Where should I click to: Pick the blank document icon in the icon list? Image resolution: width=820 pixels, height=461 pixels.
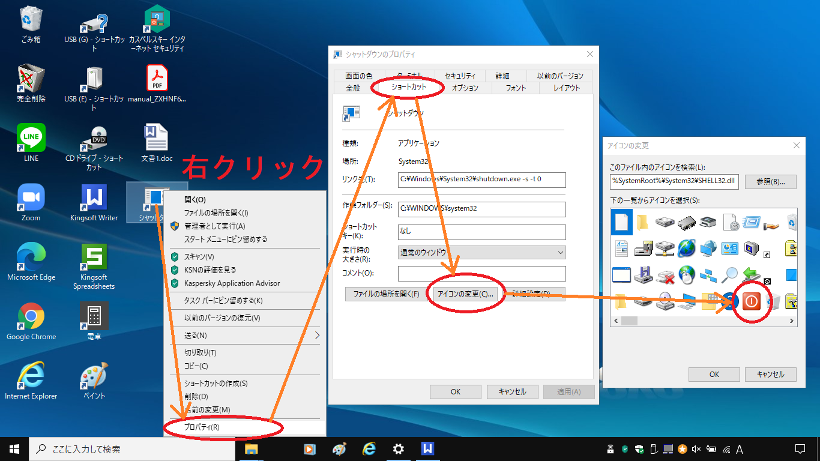tap(621, 222)
